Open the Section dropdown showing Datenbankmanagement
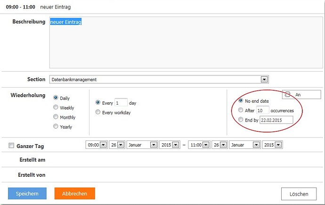The width and height of the screenshot is (325, 205). 159,79
